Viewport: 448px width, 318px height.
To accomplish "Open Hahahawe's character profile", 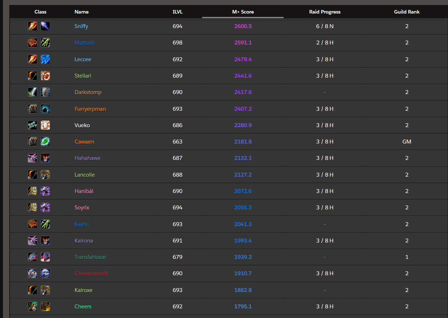I will [x=88, y=158].
